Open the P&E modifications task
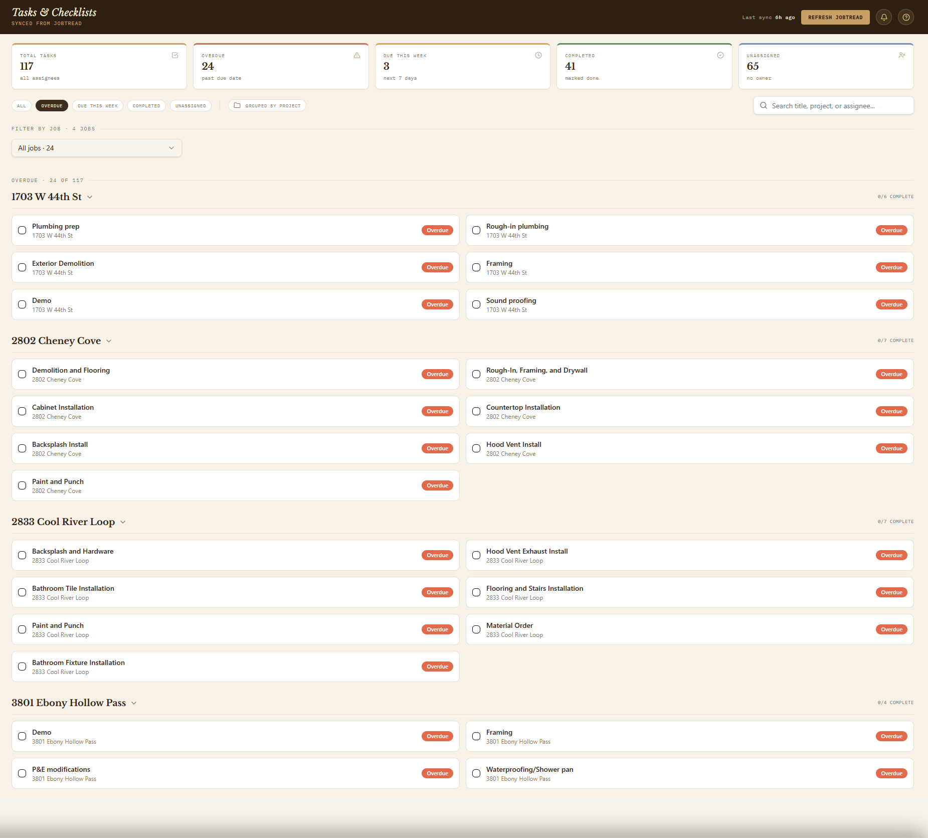The width and height of the screenshot is (928, 838). click(236, 773)
